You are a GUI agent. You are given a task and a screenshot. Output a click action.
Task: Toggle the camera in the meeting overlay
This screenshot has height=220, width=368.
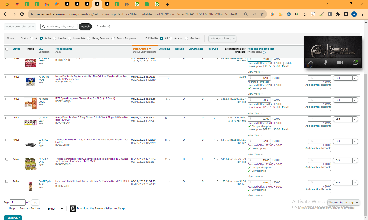340,63
